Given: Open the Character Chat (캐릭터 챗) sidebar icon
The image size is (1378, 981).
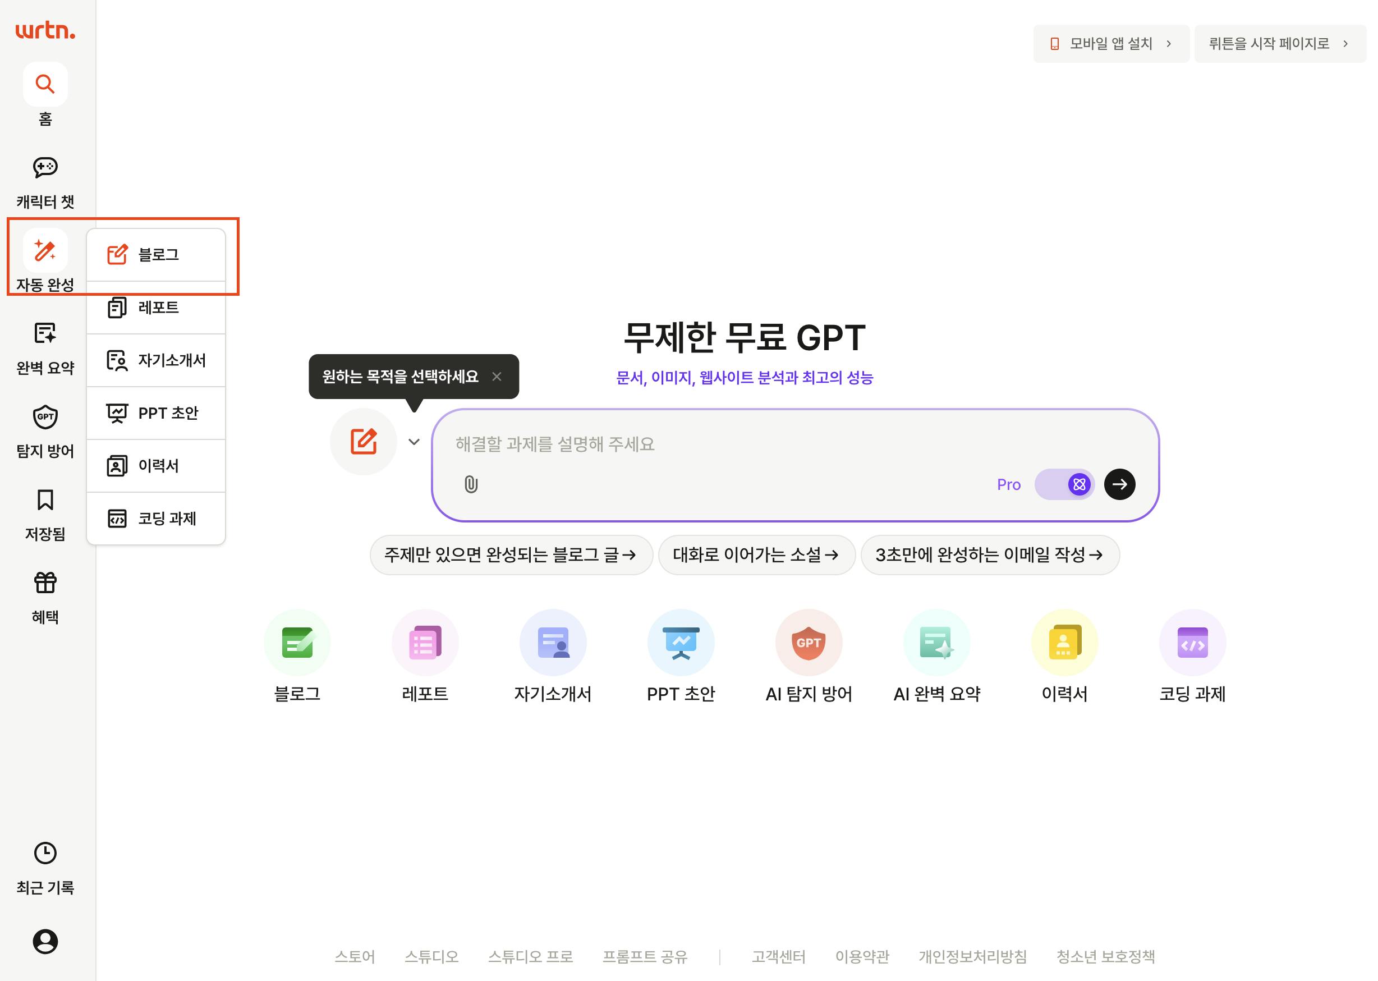Looking at the screenshot, I should (x=45, y=167).
